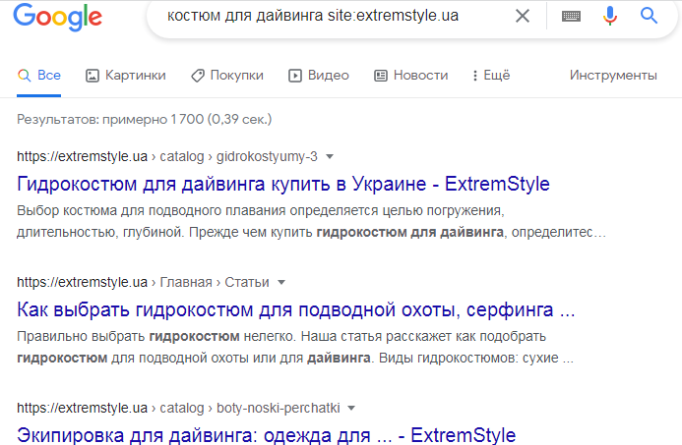The height and width of the screenshot is (445, 682).
Task: Switch to the Новости tab
Action: tap(411, 76)
